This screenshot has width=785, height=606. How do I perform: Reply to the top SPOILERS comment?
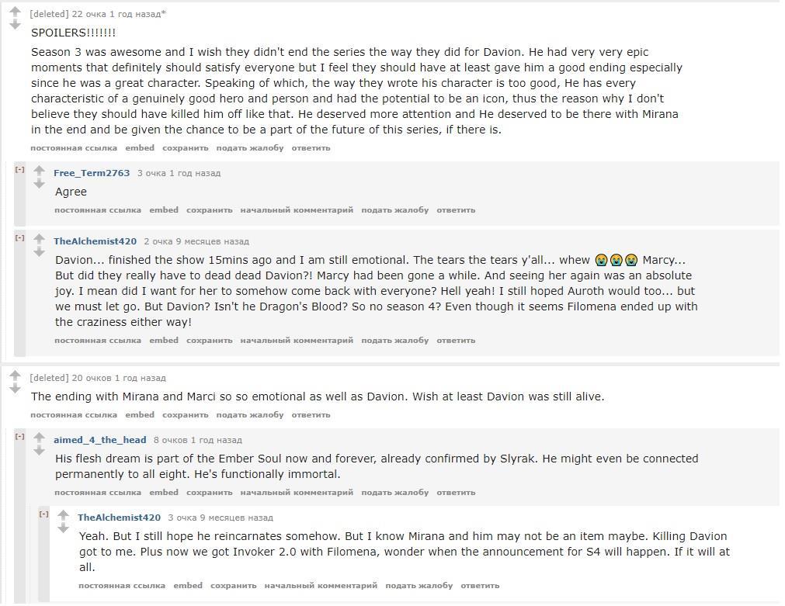pos(311,148)
